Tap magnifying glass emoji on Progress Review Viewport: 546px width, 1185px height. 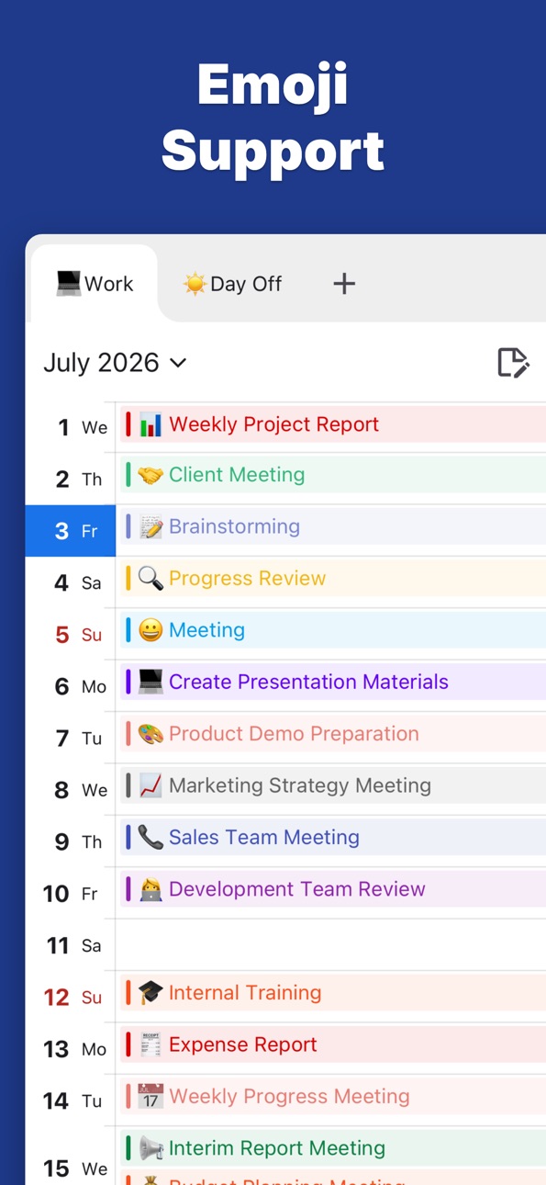(150, 579)
